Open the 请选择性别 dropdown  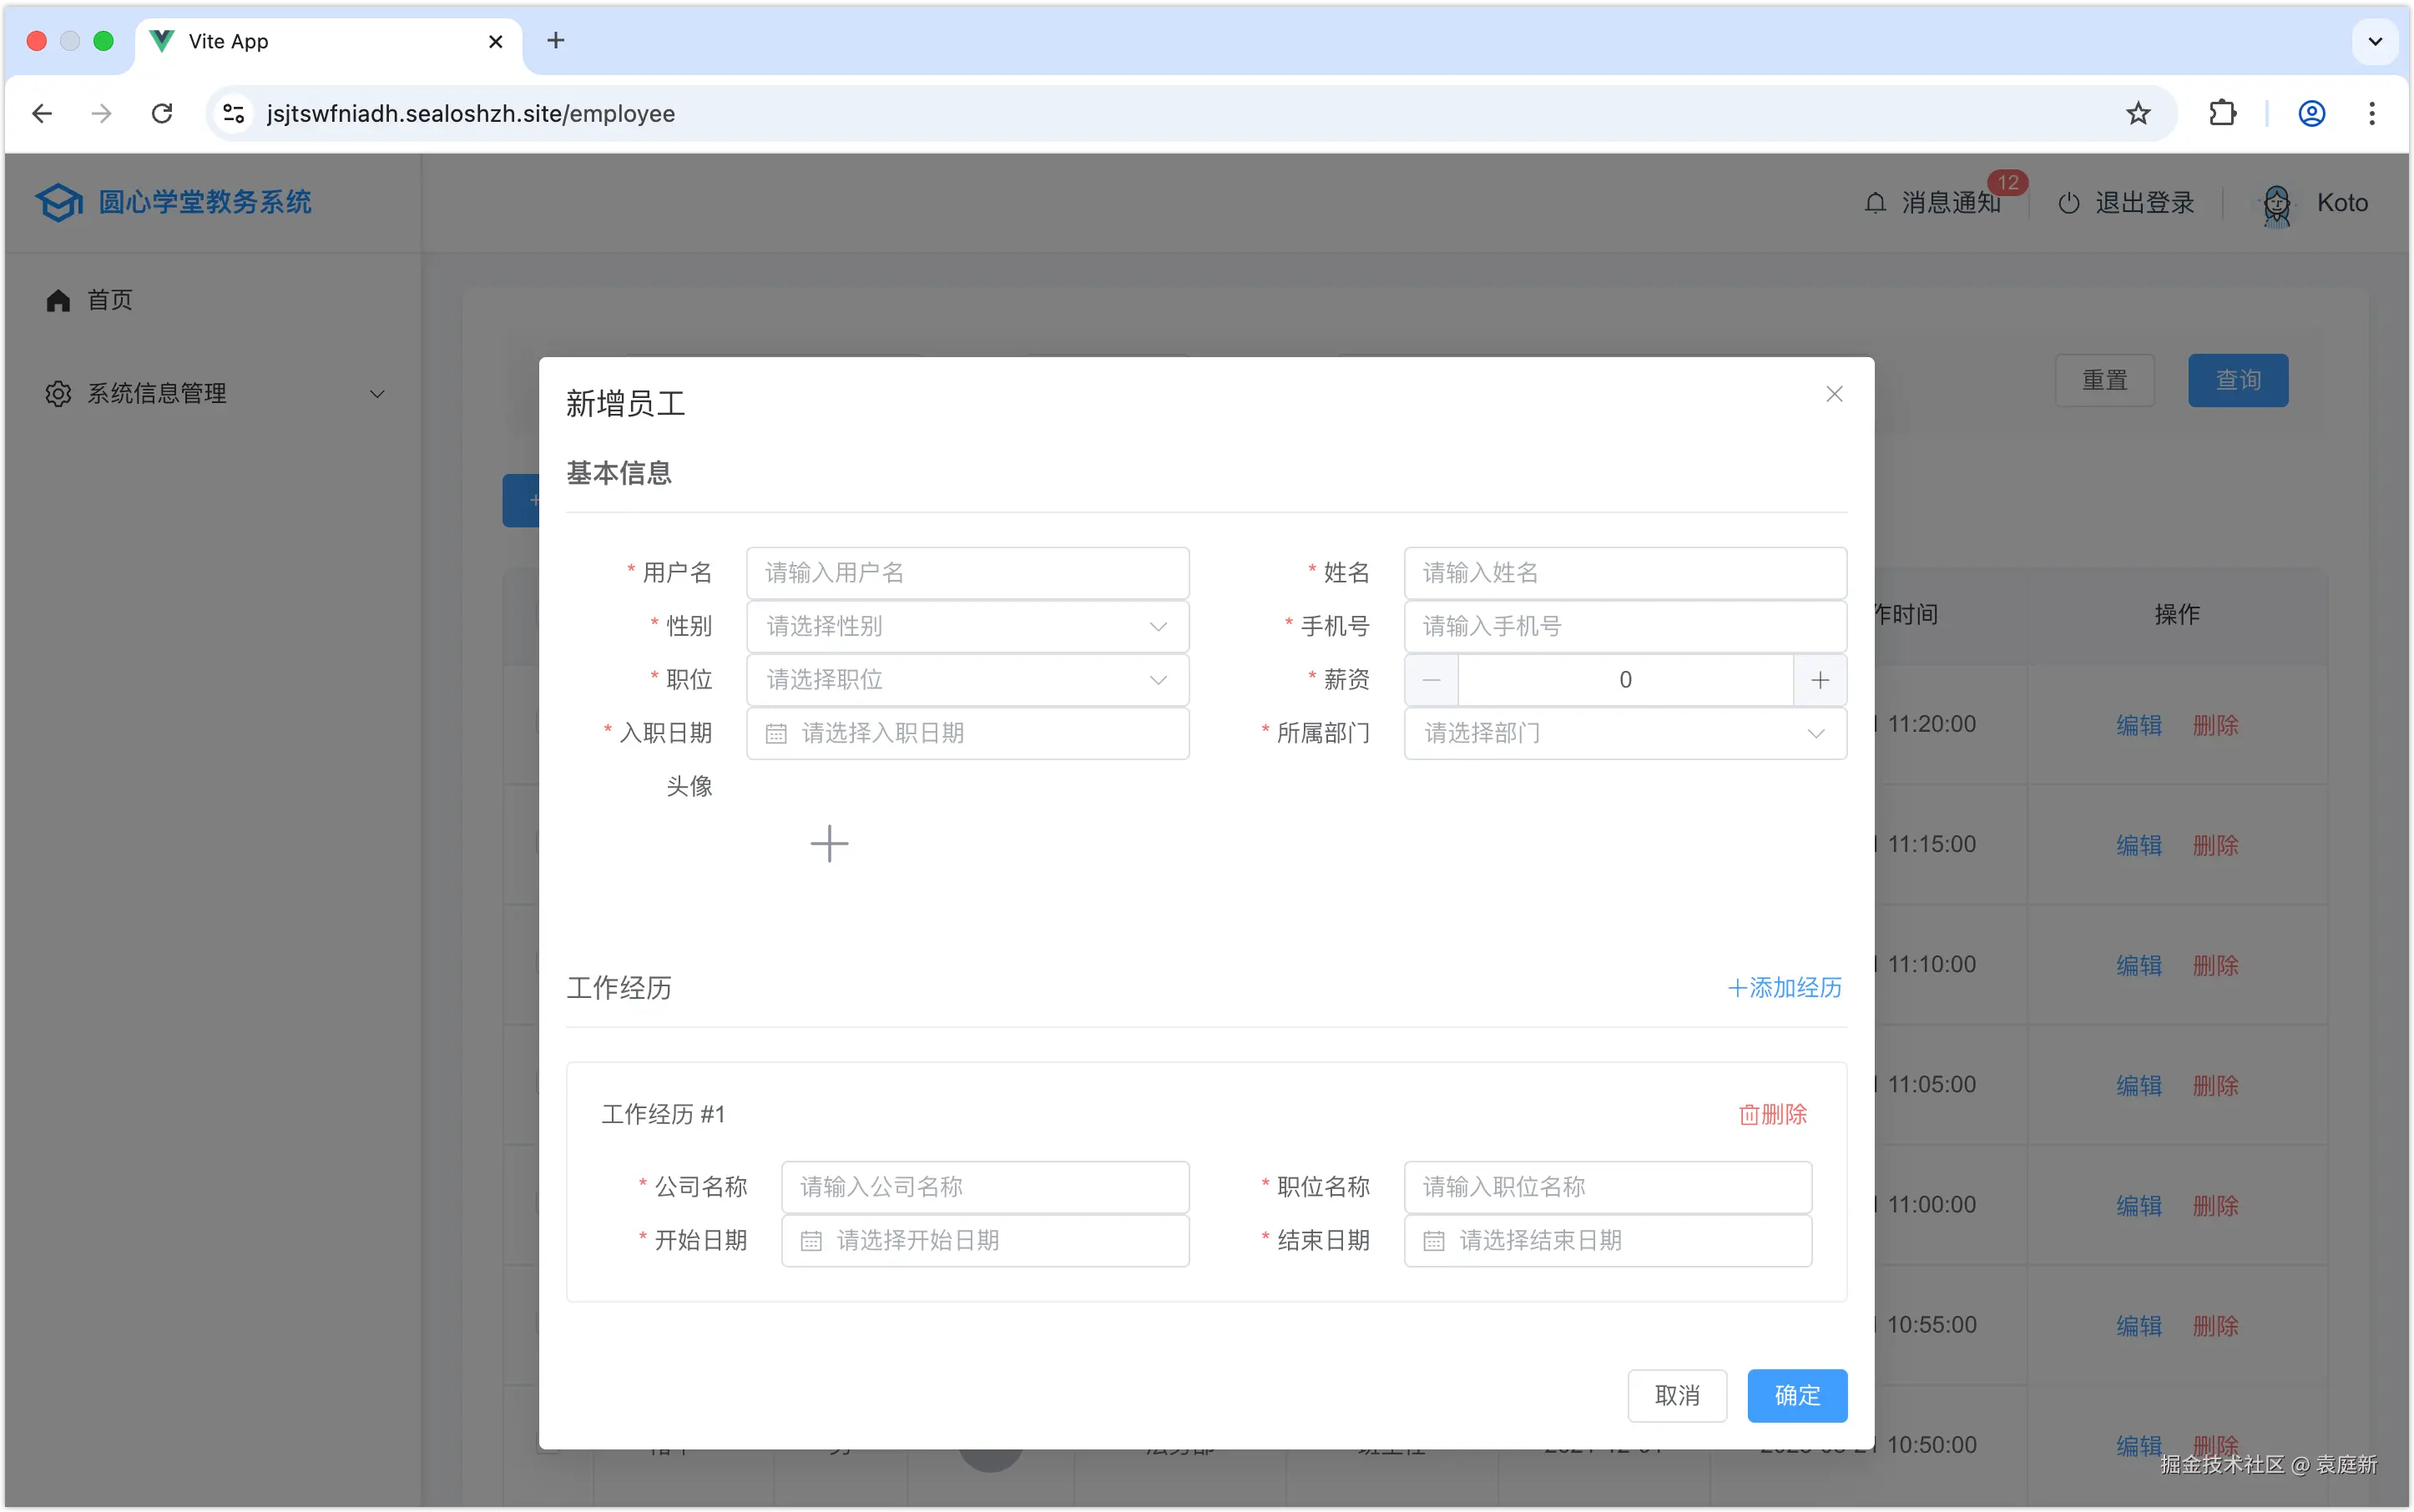click(967, 627)
